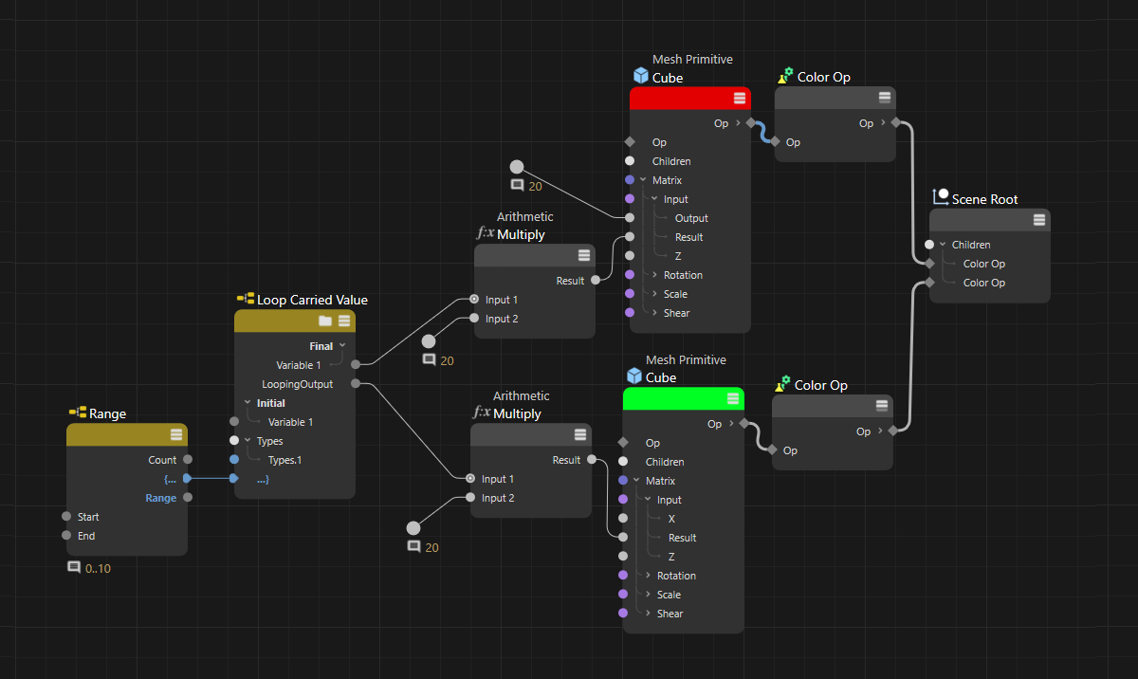Expand Scale on the red Cube node
The image size is (1138, 679).
(654, 294)
